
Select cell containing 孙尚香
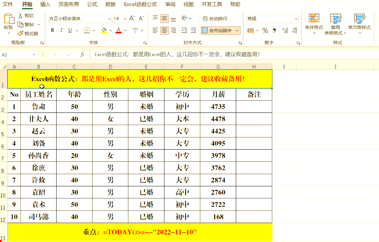tap(38, 156)
